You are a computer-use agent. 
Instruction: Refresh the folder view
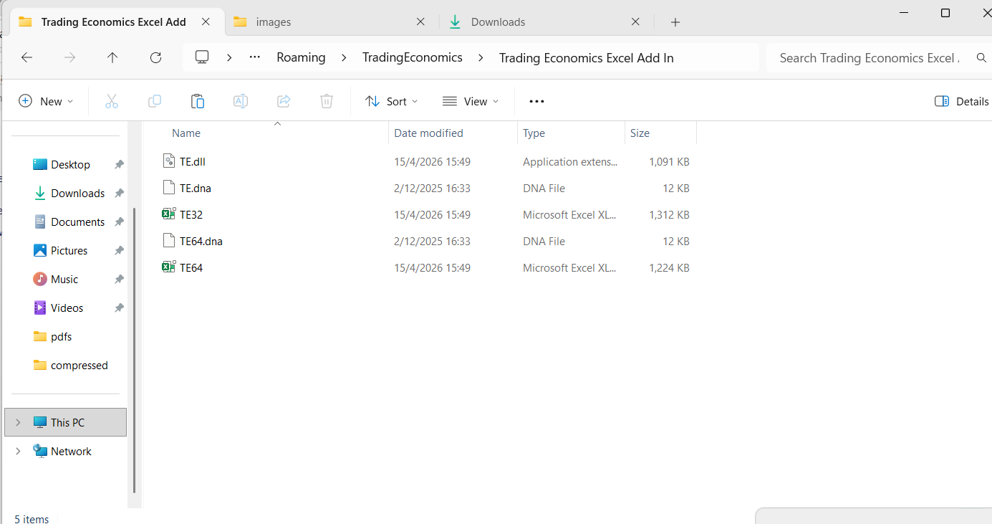point(155,57)
